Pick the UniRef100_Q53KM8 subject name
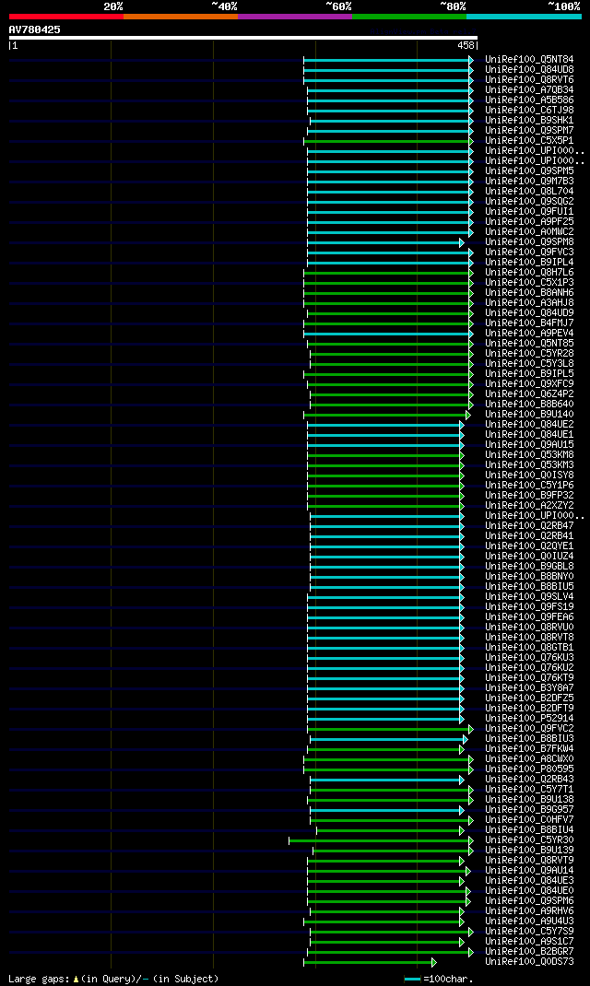This screenshot has width=590, height=986. point(529,454)
